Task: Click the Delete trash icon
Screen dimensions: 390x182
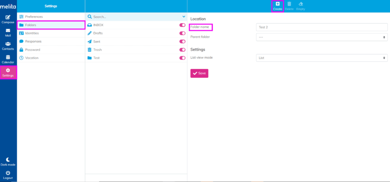Action: click(x=289, y=4)
